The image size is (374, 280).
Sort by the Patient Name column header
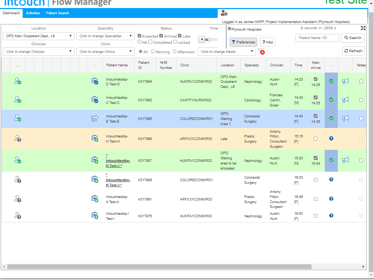(117, 65)
